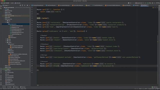
Task: Open the Structure tool window stripe button
Action: (1, 70)
